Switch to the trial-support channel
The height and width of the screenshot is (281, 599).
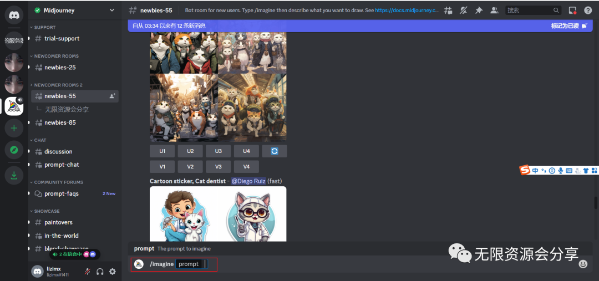pyautogui.click(x=62, y=38)
